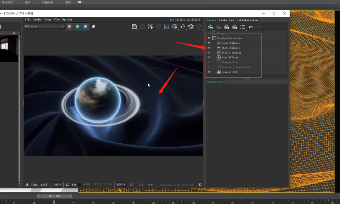The height and width of the screenshot is (204, 340).
Task: Toggle the mono channel circle icon
Action: pos(93,26)
